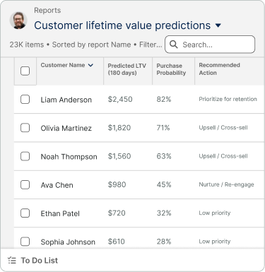Click Customer lifetime value predictions title
The height and width of the screenshot is (272, 265).
click(122, 25)
